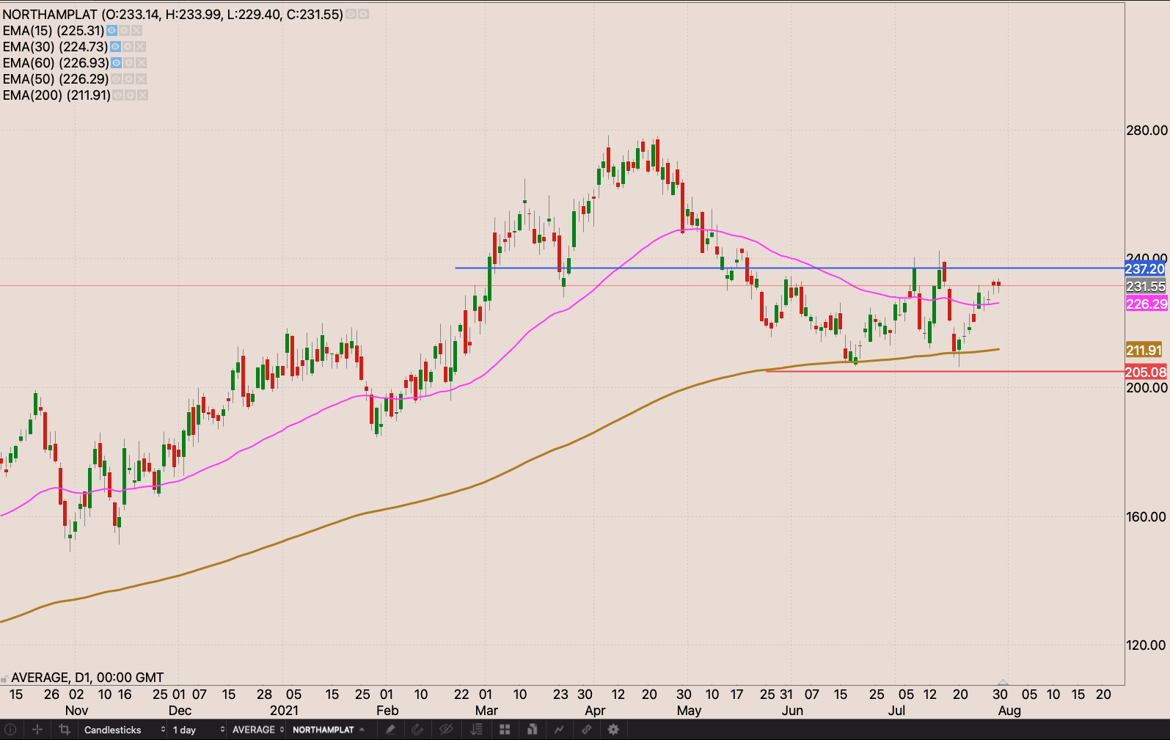Click the link chain icon
Screen dimensions: 1170x740
586,730
